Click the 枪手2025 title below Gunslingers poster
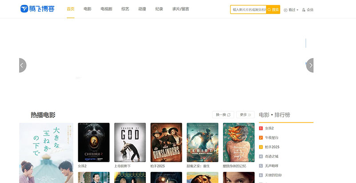 [x=158, y=166]
